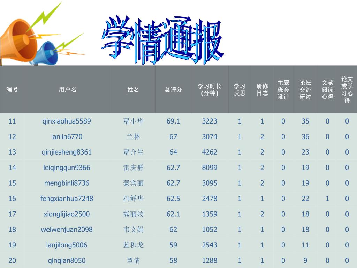Image resolution: width=357 pixels, height=268 pixels.
Task: Click the 文献阅读心得 column header
Action: pos(327,90)
